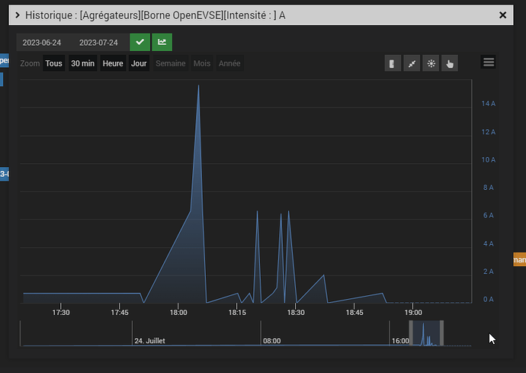
Task: Click the orange tag behind the dialog
Action: pos(520,259)
